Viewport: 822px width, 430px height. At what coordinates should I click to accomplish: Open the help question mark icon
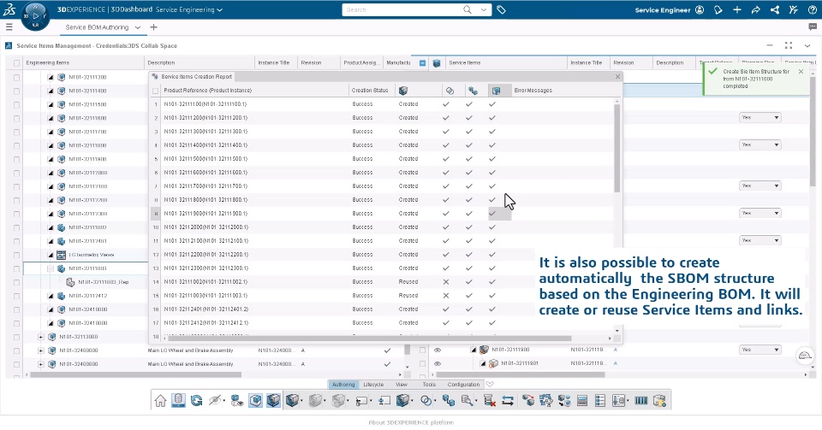(x=812, y=9)
